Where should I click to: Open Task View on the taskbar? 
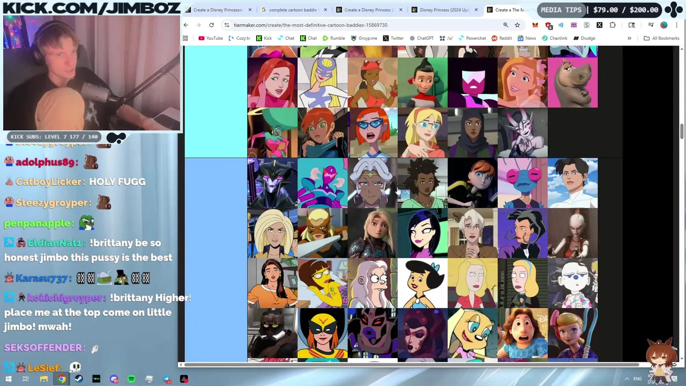pos(25,379)
